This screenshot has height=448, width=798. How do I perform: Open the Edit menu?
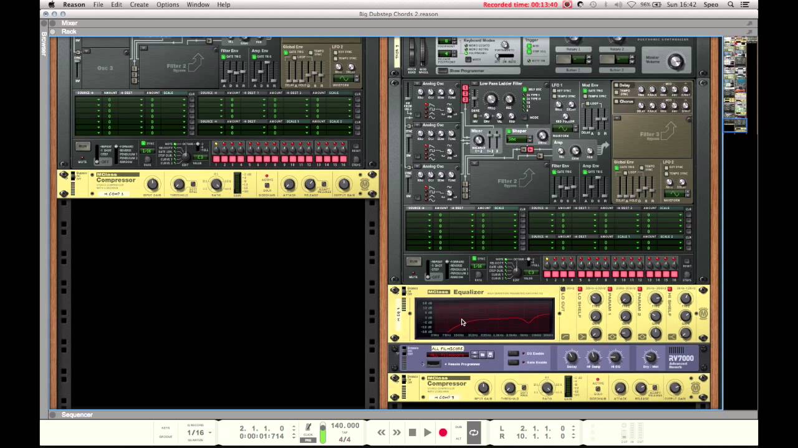point(117,4)
